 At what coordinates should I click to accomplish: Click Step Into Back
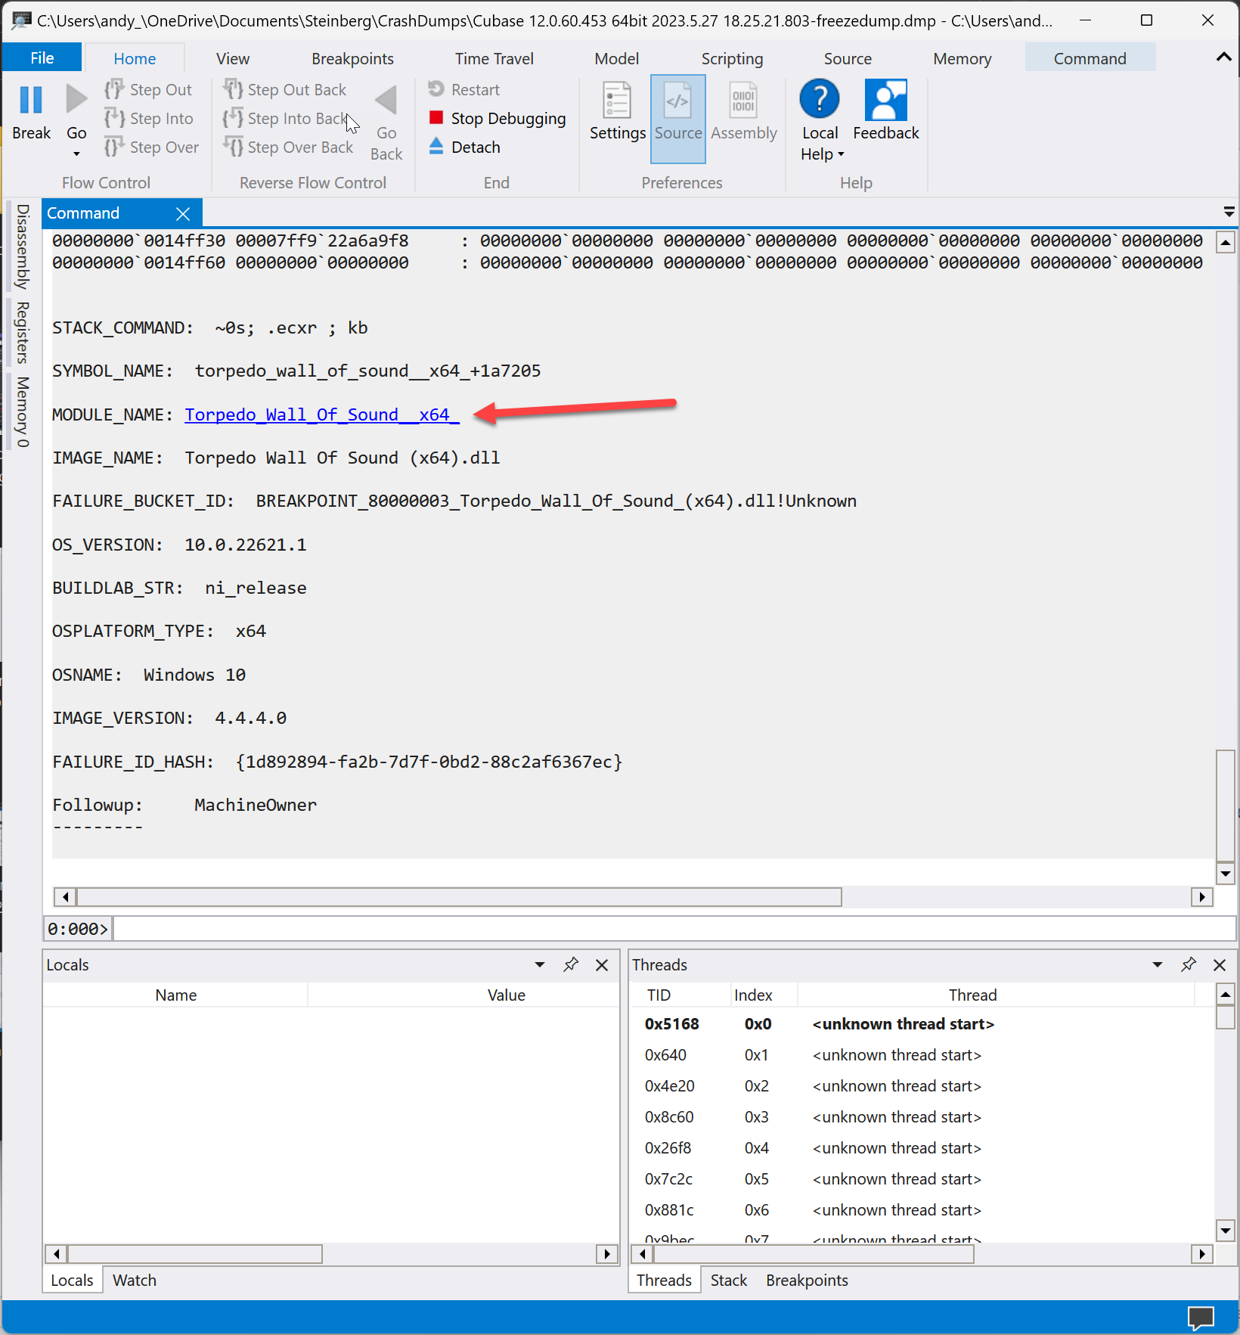[x=285, y=119]
